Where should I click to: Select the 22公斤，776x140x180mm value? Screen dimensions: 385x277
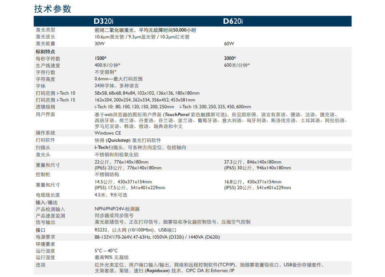point(122,162)
